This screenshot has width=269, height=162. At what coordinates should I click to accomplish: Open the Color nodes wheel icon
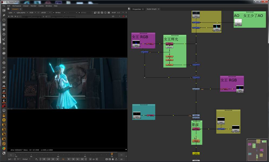pyautogui.click(x=4, y=29)
